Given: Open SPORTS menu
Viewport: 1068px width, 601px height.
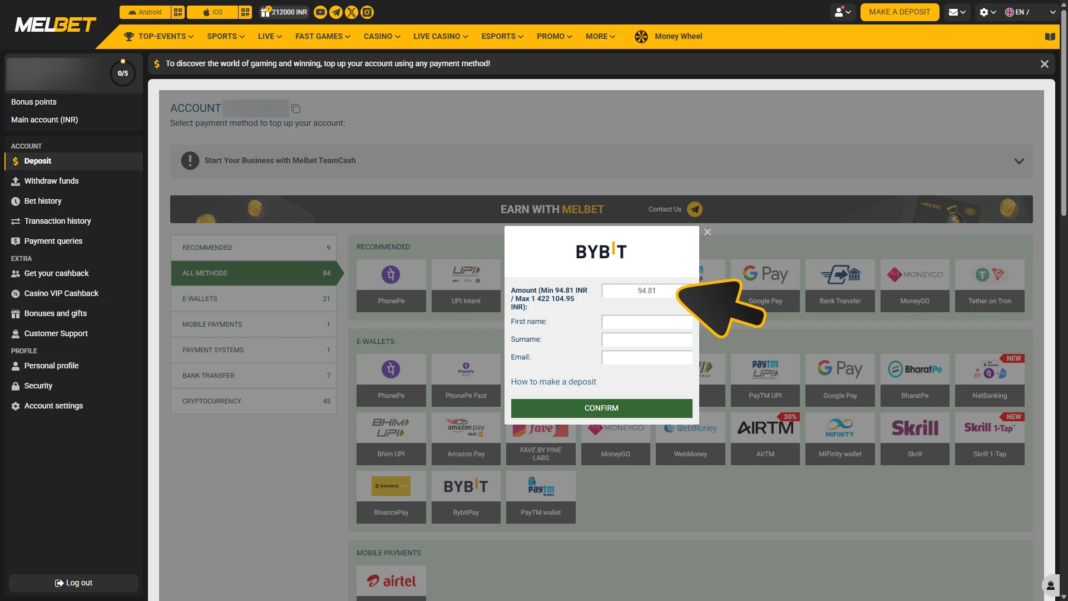Looking at the screenshot, I should (226, 37).
